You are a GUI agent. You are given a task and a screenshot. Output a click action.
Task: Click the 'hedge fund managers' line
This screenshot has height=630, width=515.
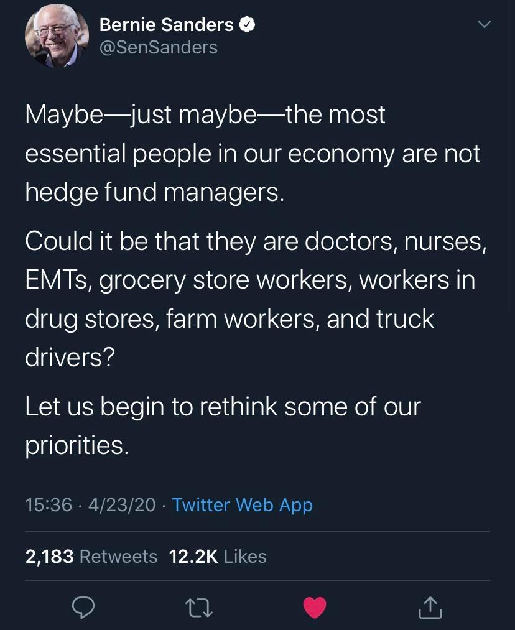154,192
